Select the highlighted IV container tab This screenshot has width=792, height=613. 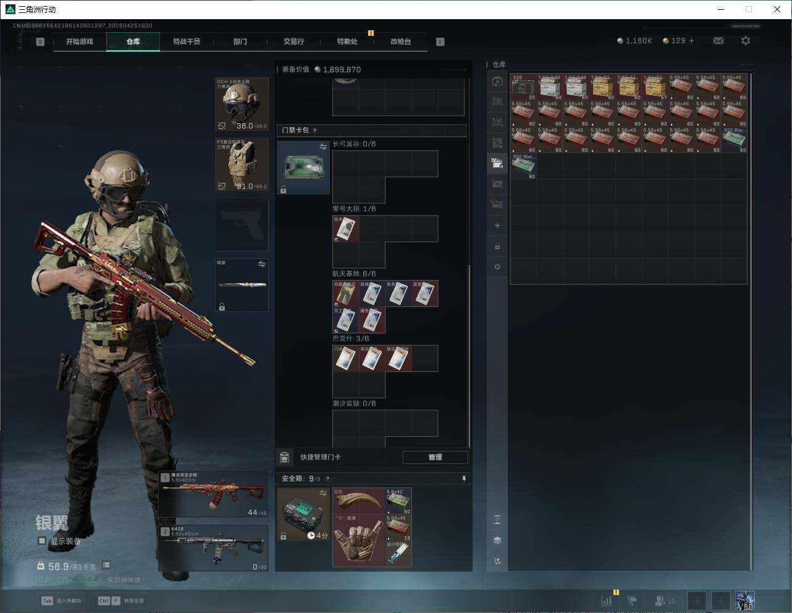(497, 163)
